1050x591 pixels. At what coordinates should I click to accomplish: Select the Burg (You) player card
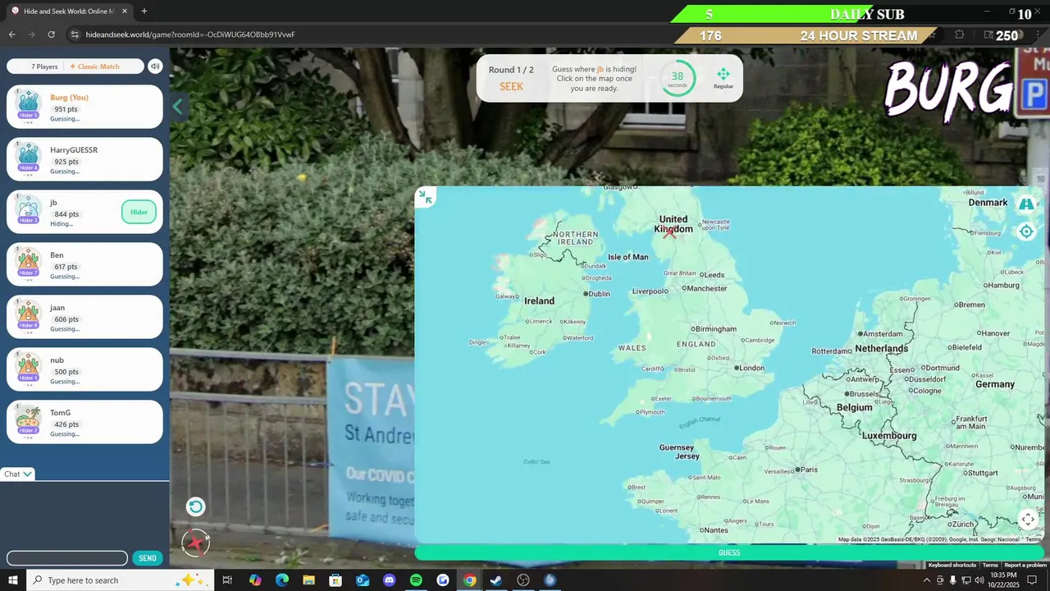click(84, 107)
